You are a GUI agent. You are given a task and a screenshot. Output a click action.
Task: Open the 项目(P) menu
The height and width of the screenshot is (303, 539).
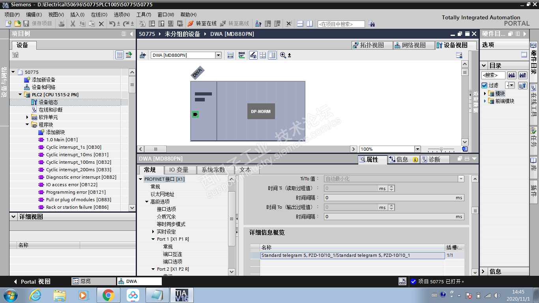12,15
